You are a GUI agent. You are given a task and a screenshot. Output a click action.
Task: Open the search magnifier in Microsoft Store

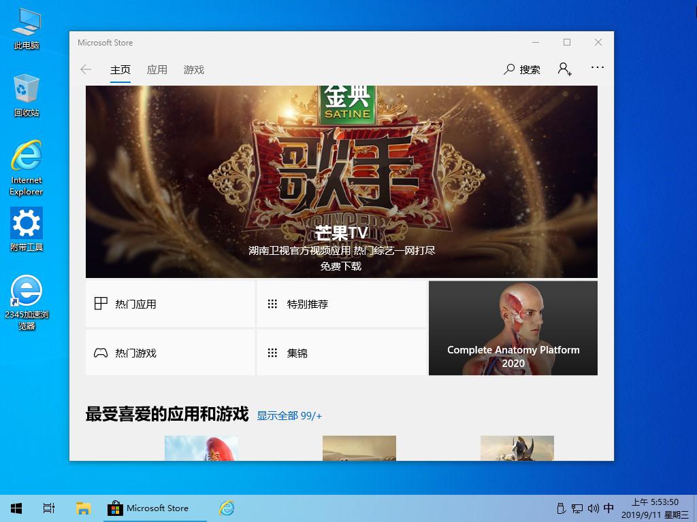(509, 69)
